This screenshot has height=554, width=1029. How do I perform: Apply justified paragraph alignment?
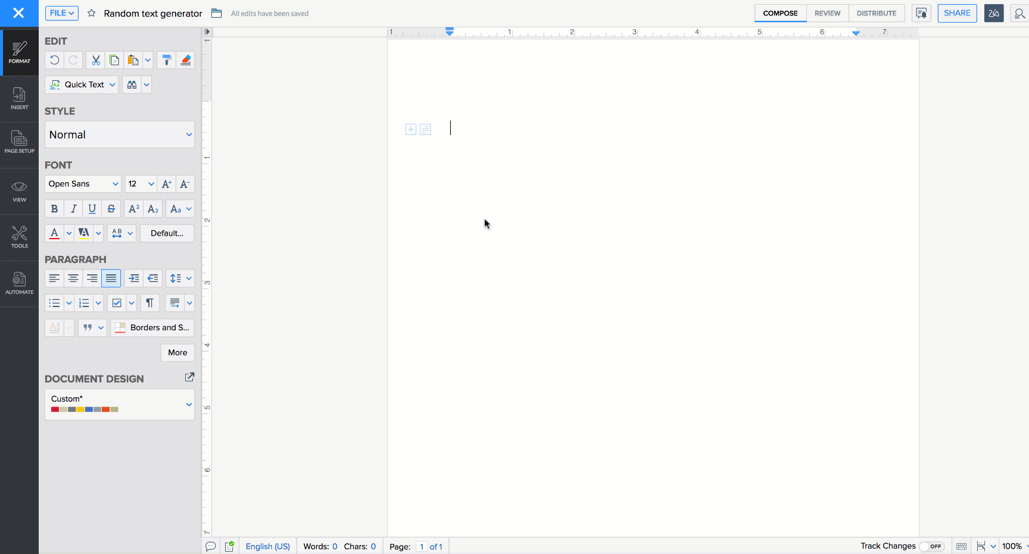(x=111, y=278)
